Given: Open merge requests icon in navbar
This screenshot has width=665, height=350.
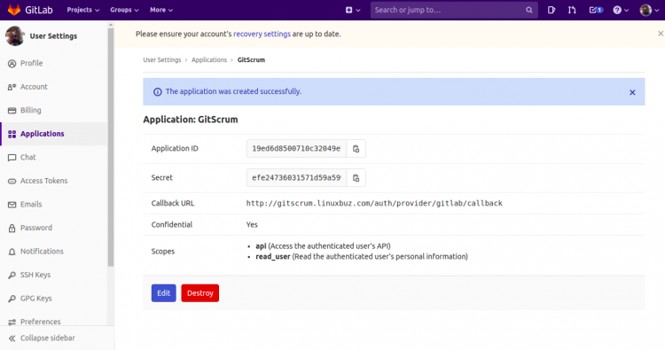Looking at the screenshot, I should coord(572,10).
